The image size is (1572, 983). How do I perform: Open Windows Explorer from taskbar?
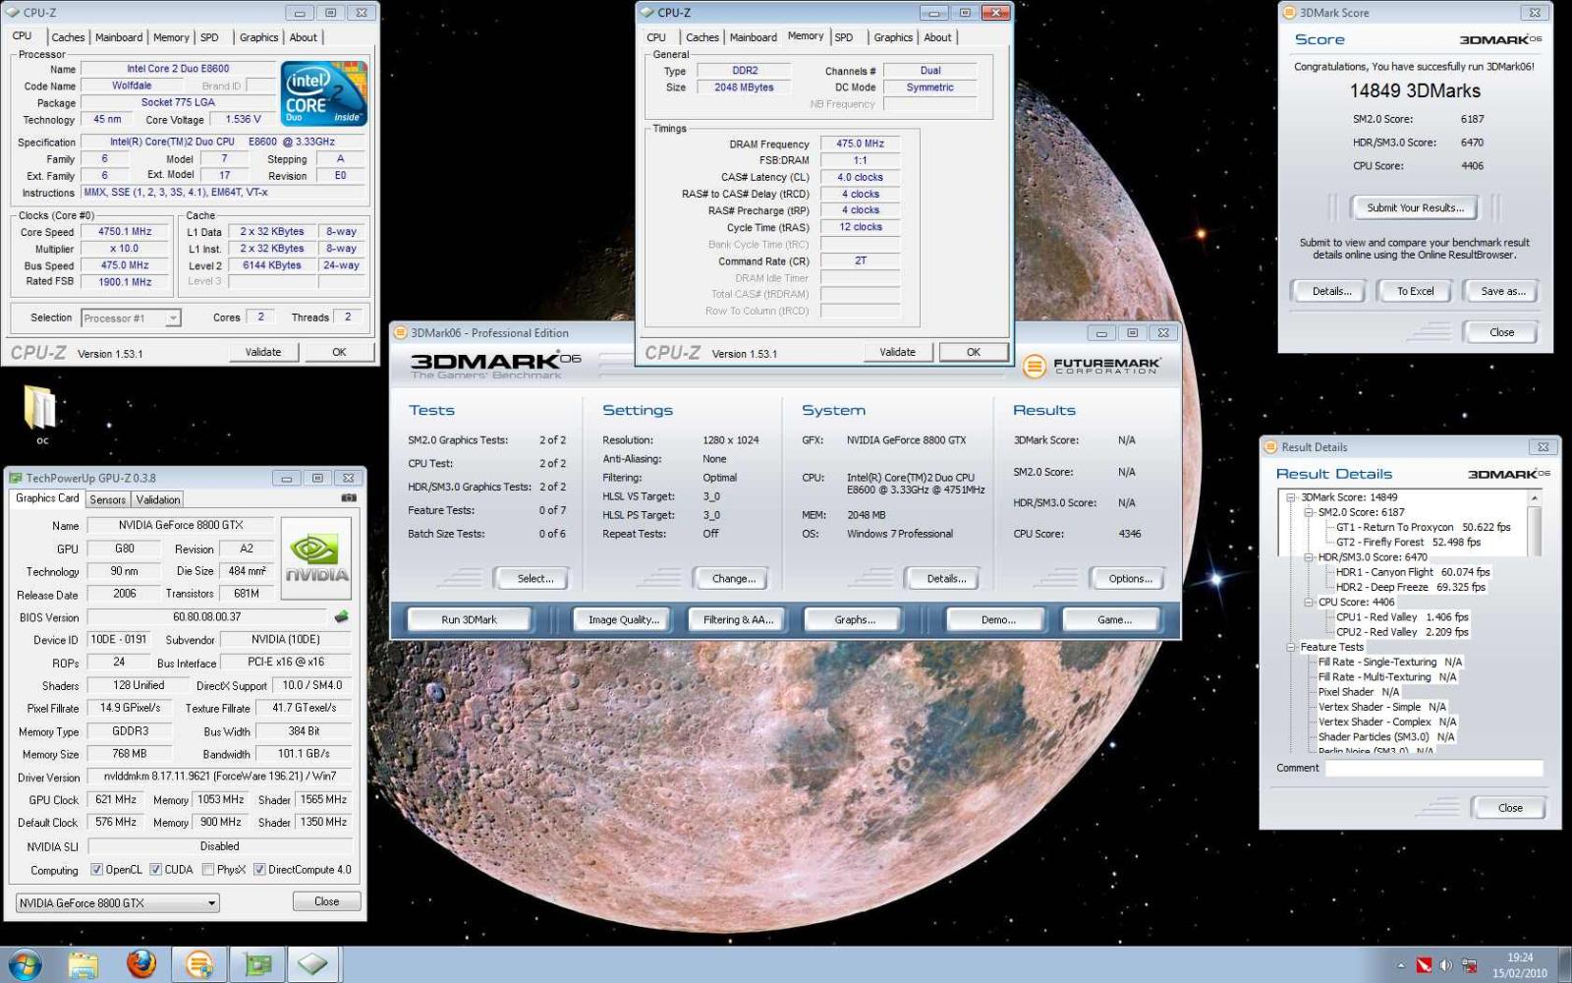pyautogui.click(x=84, y=964)
